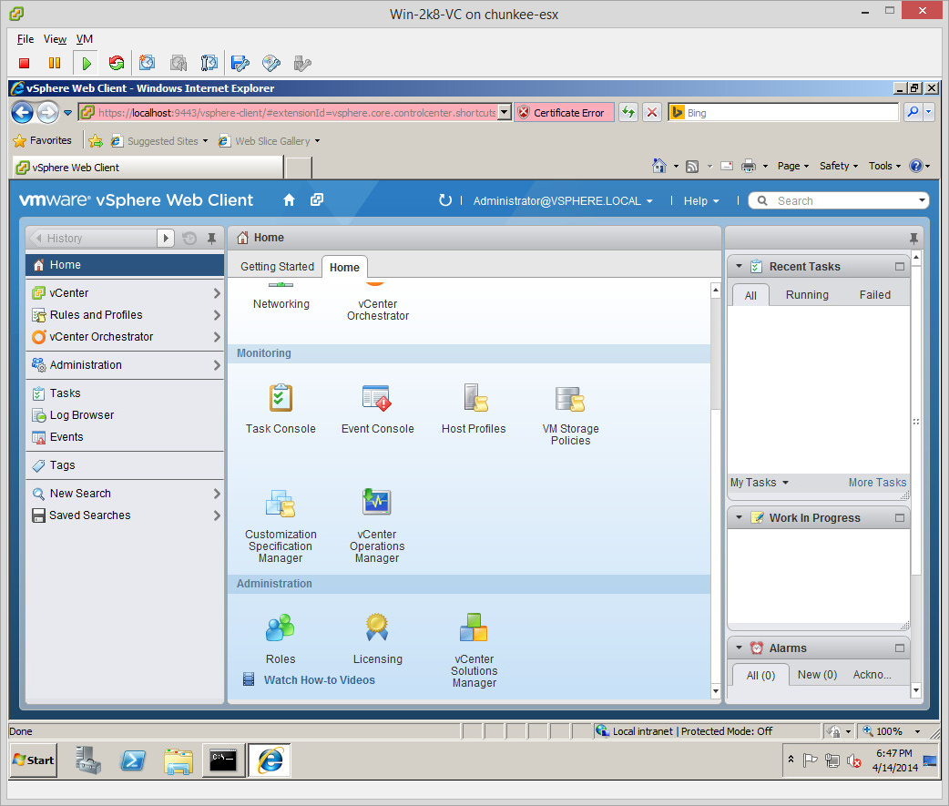This screenshot has width=949, height=806.
Task: Switch to the Getting Started tab
Action: point(277,267)
